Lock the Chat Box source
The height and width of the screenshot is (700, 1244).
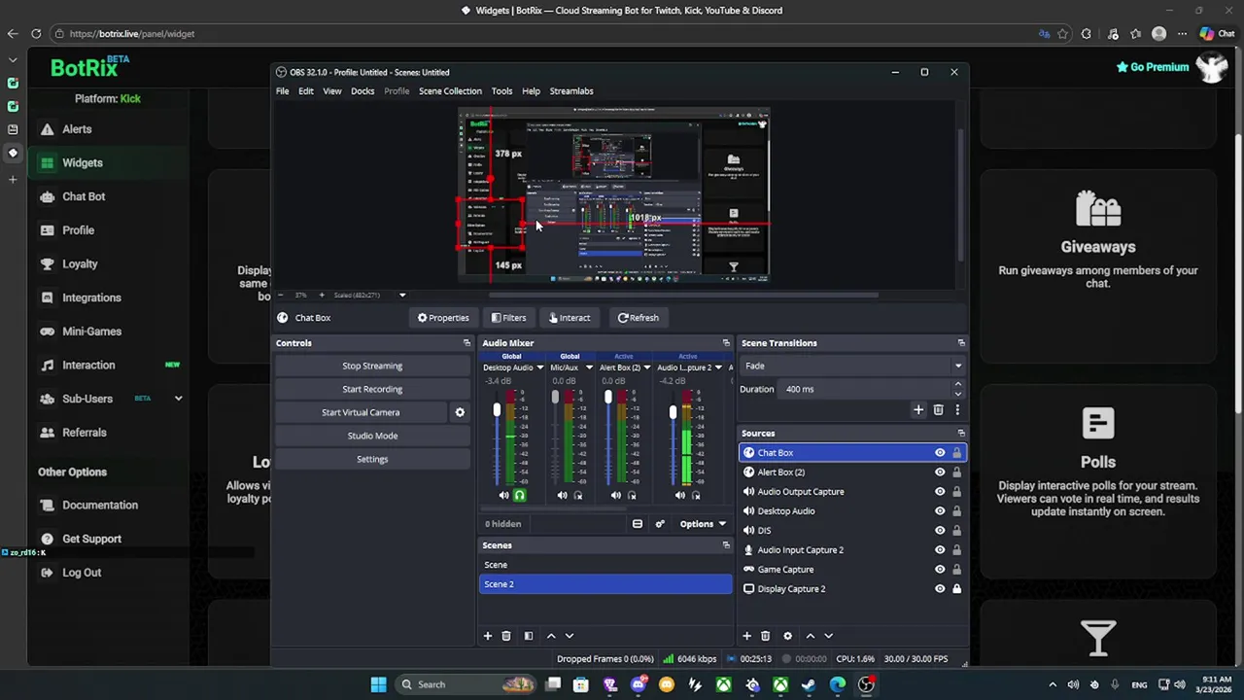point(956,453)
